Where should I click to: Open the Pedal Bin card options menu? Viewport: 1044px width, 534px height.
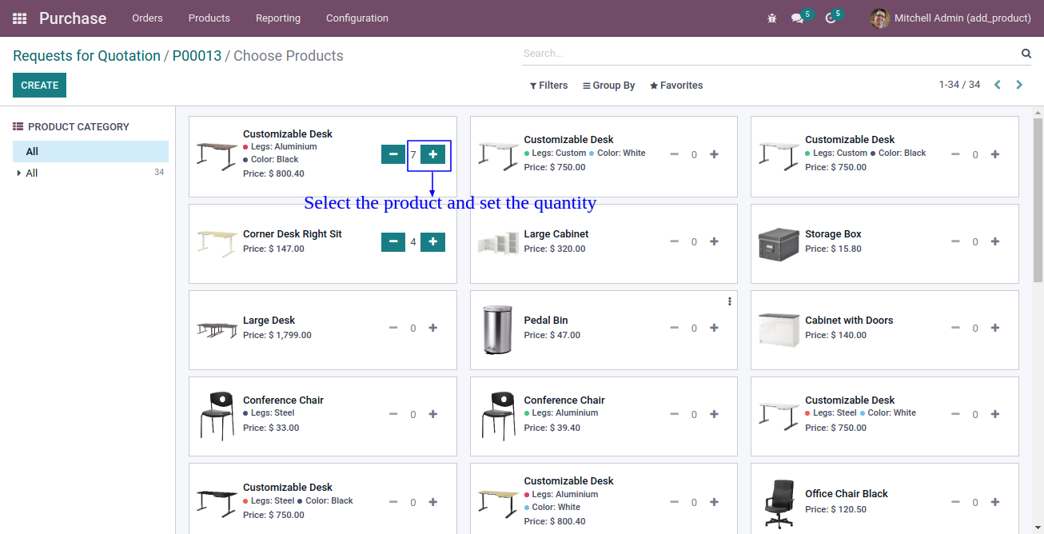[730, 301]
